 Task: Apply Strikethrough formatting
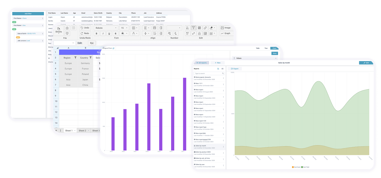pyautogui.click(x=115, y=34)
